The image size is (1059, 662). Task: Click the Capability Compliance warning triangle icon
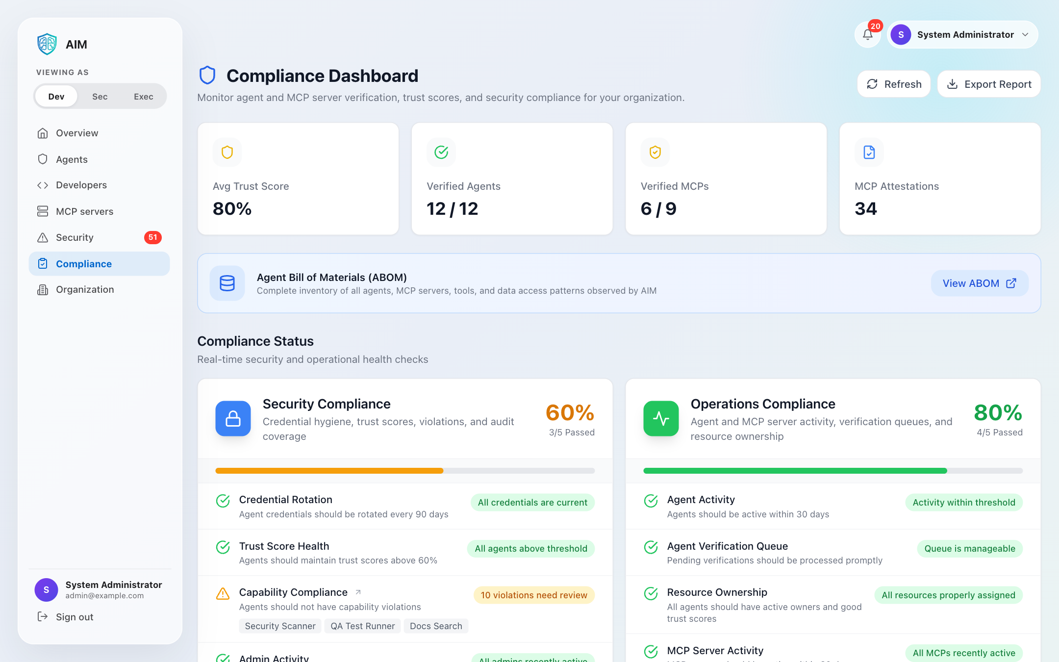[x=223, y=594]
